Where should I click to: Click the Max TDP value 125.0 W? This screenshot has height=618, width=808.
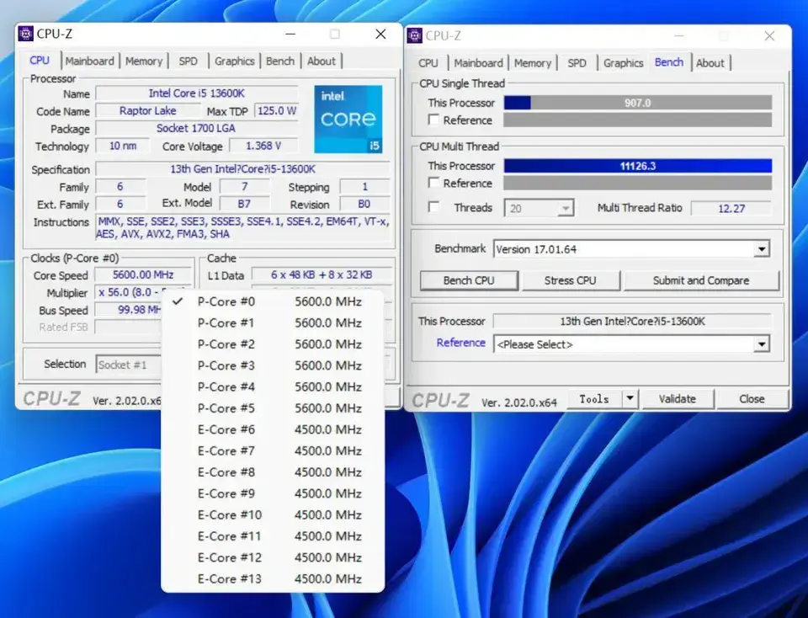(277, 111)
